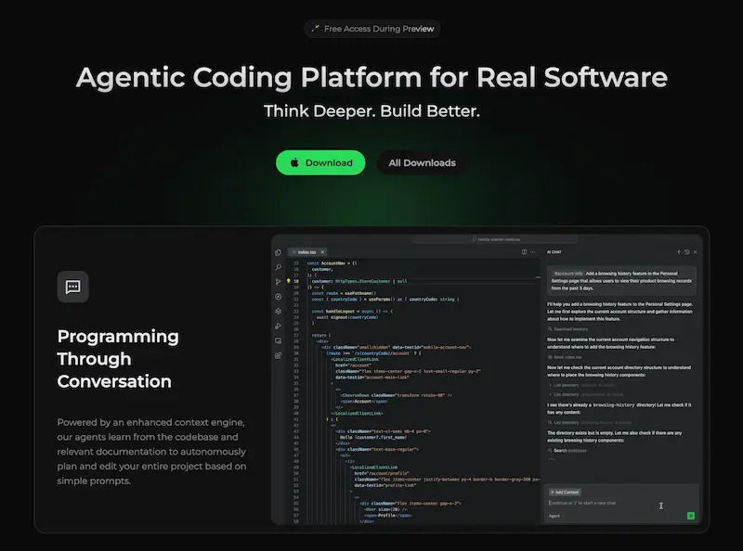The image size is (743, 551).
Task: Open the Explorer icon in the IDE sidebar
Action: click(278, 253)
